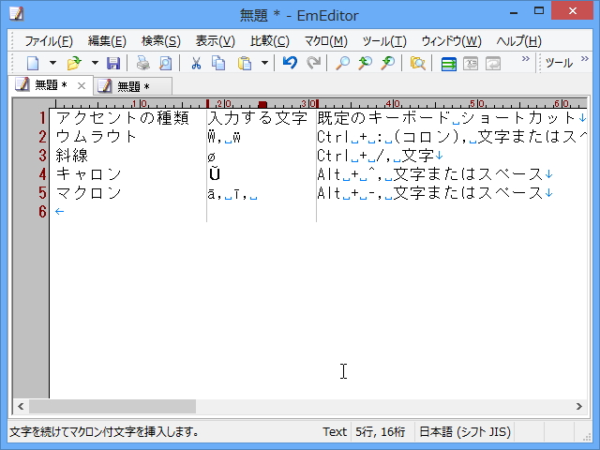
Task: Open Find in Files icon
Action: [x=417, y=63]
